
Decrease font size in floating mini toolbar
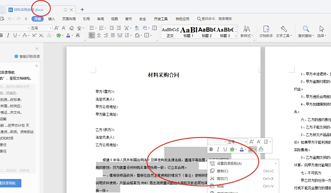click(x=259, y=141)
